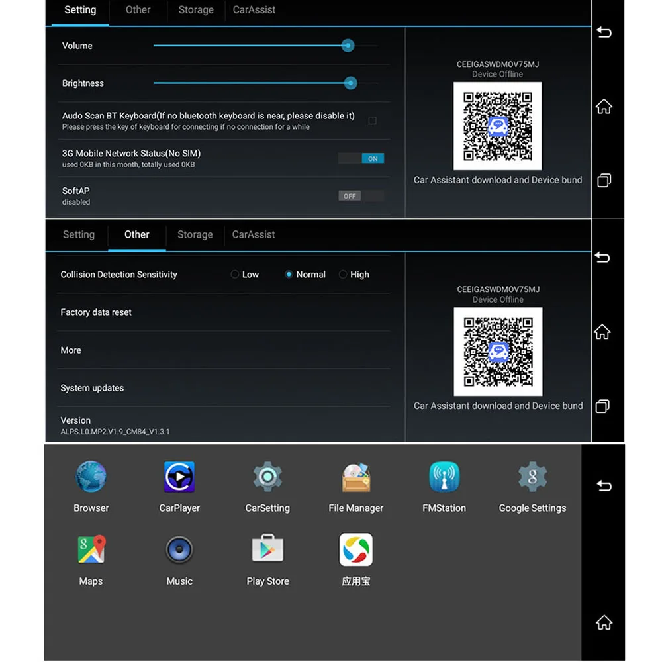Screen dimensions: 662x662
Task: Open Play Store app
Action: point(267,559)
